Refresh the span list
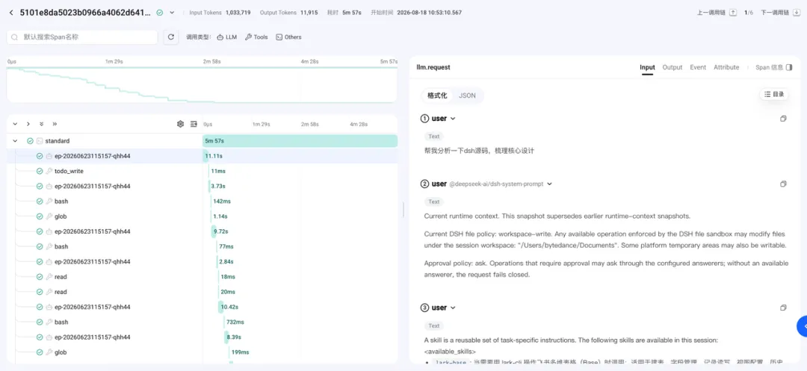 click(x=171, y=37)
